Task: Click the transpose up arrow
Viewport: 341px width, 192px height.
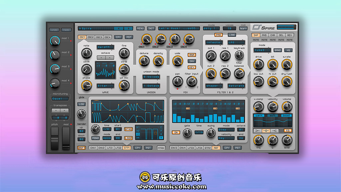Action: (x=64, y=110)
